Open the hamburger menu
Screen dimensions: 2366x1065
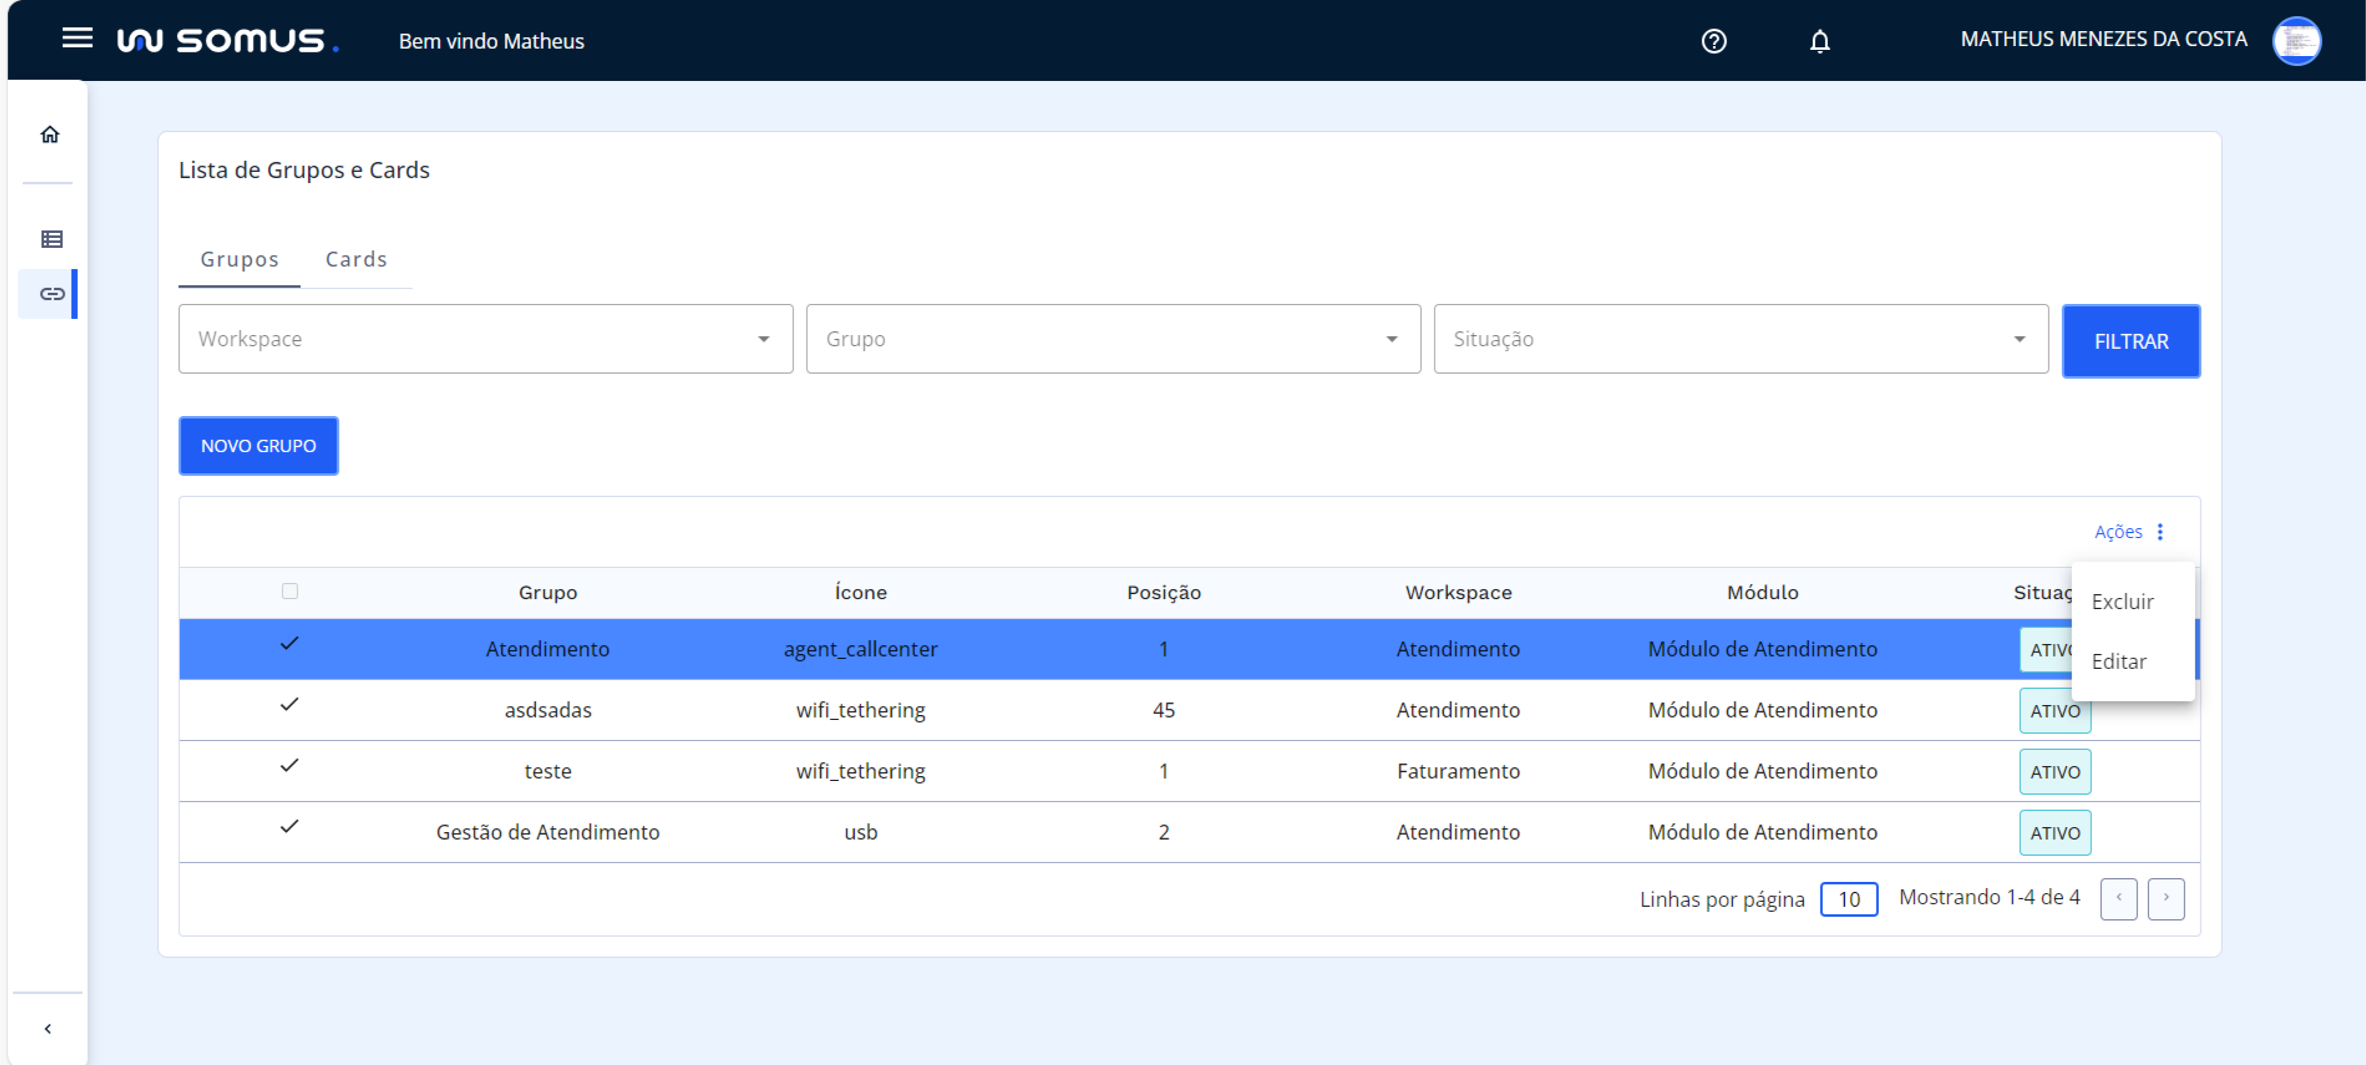tap(77, 39)
